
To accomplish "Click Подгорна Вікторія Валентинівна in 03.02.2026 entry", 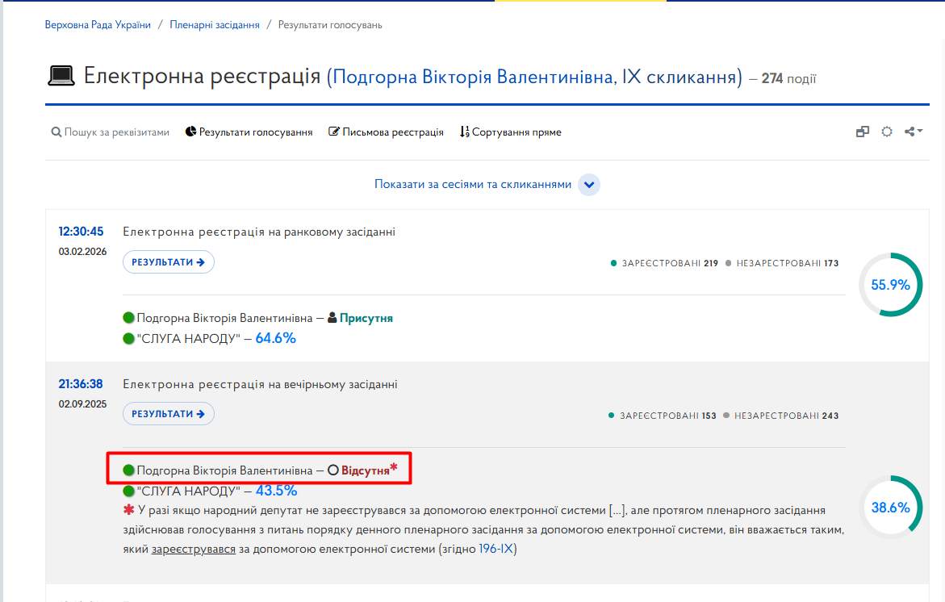I will (x=224, y=318).
